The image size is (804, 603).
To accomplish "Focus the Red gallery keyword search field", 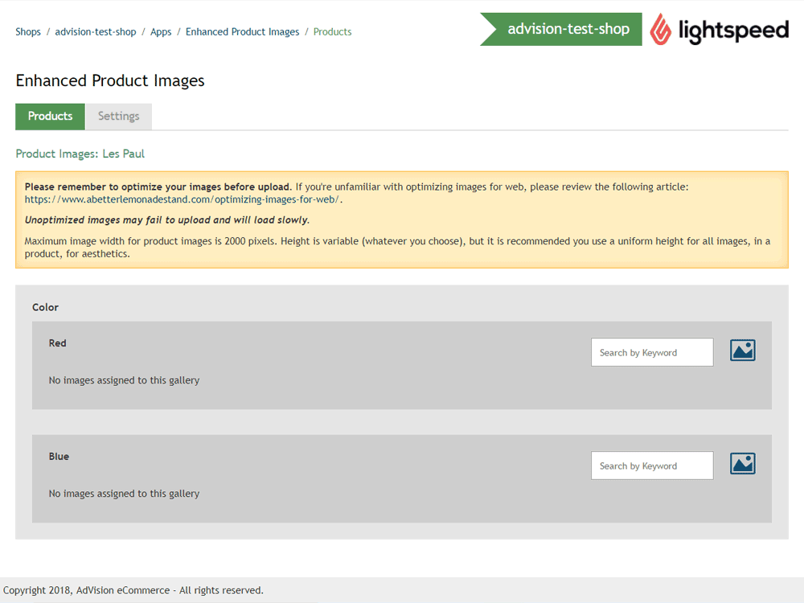I will tap(651, 352).
